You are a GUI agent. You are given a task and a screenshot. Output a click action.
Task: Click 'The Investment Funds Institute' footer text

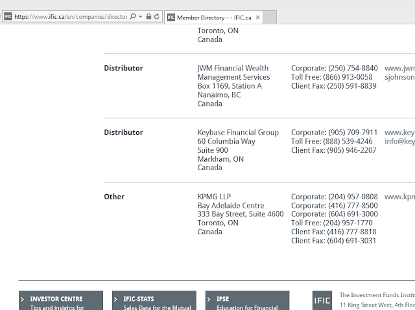pos(377,295)
